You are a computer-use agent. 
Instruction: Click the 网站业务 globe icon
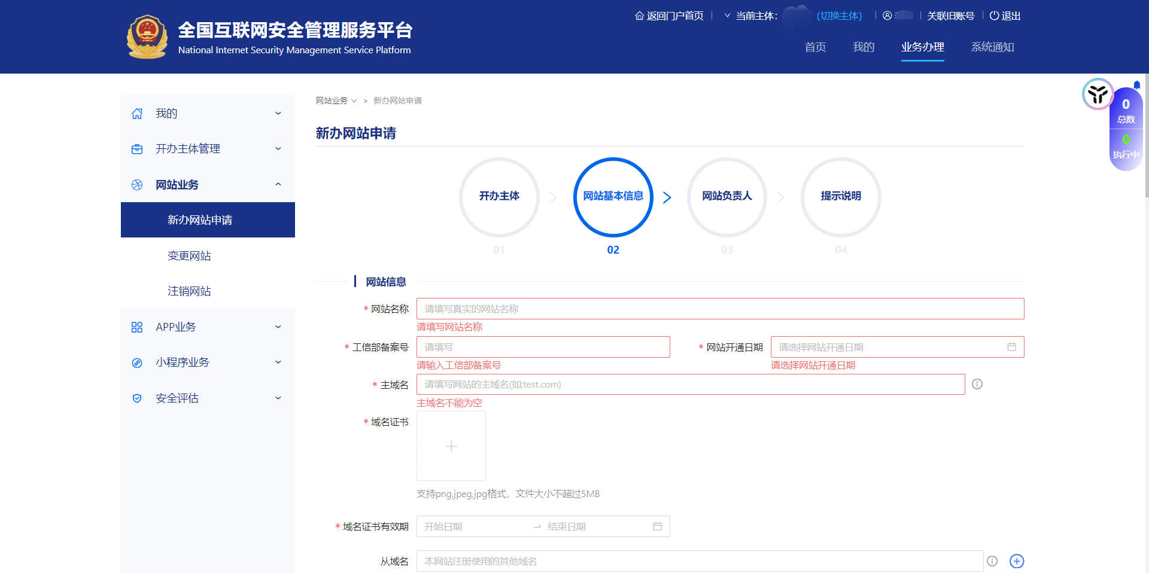(x=137, y=185)
